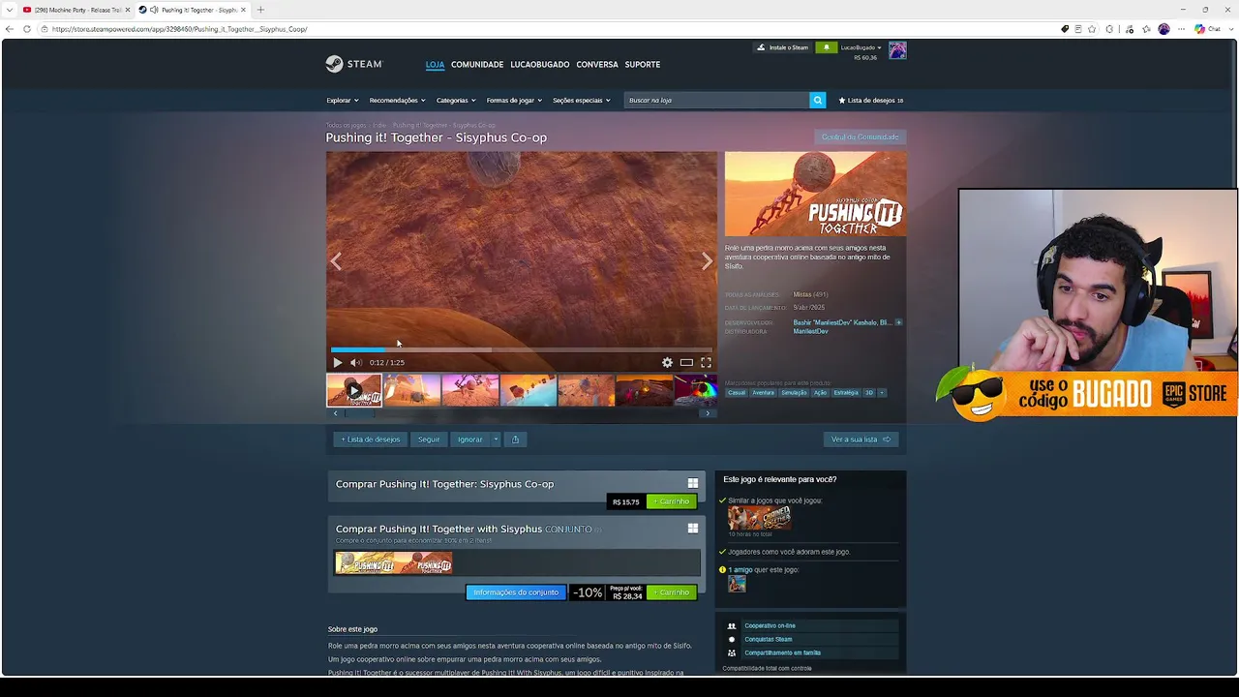Open the Recomendações dropdown menu
Screen dimensions: 1239x697
tap(397, 100)
